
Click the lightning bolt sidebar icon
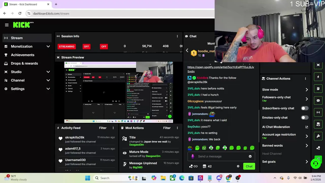pyautogui.click(x=318, y=77)
